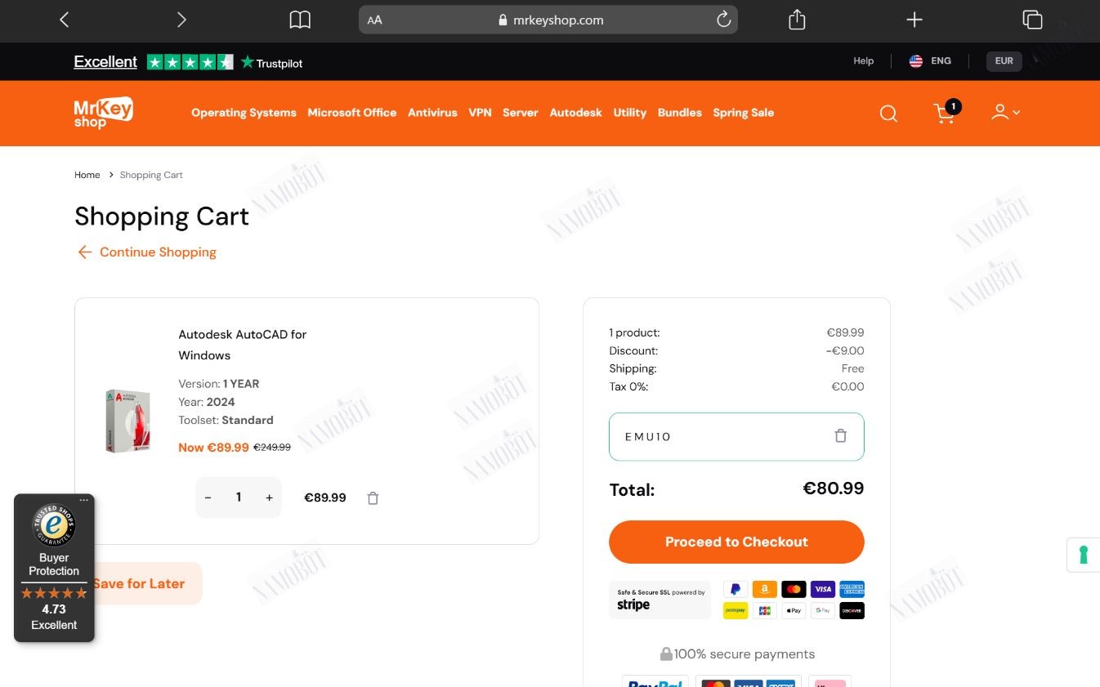Change currency using the EUR button

(x=1004, y=61)
